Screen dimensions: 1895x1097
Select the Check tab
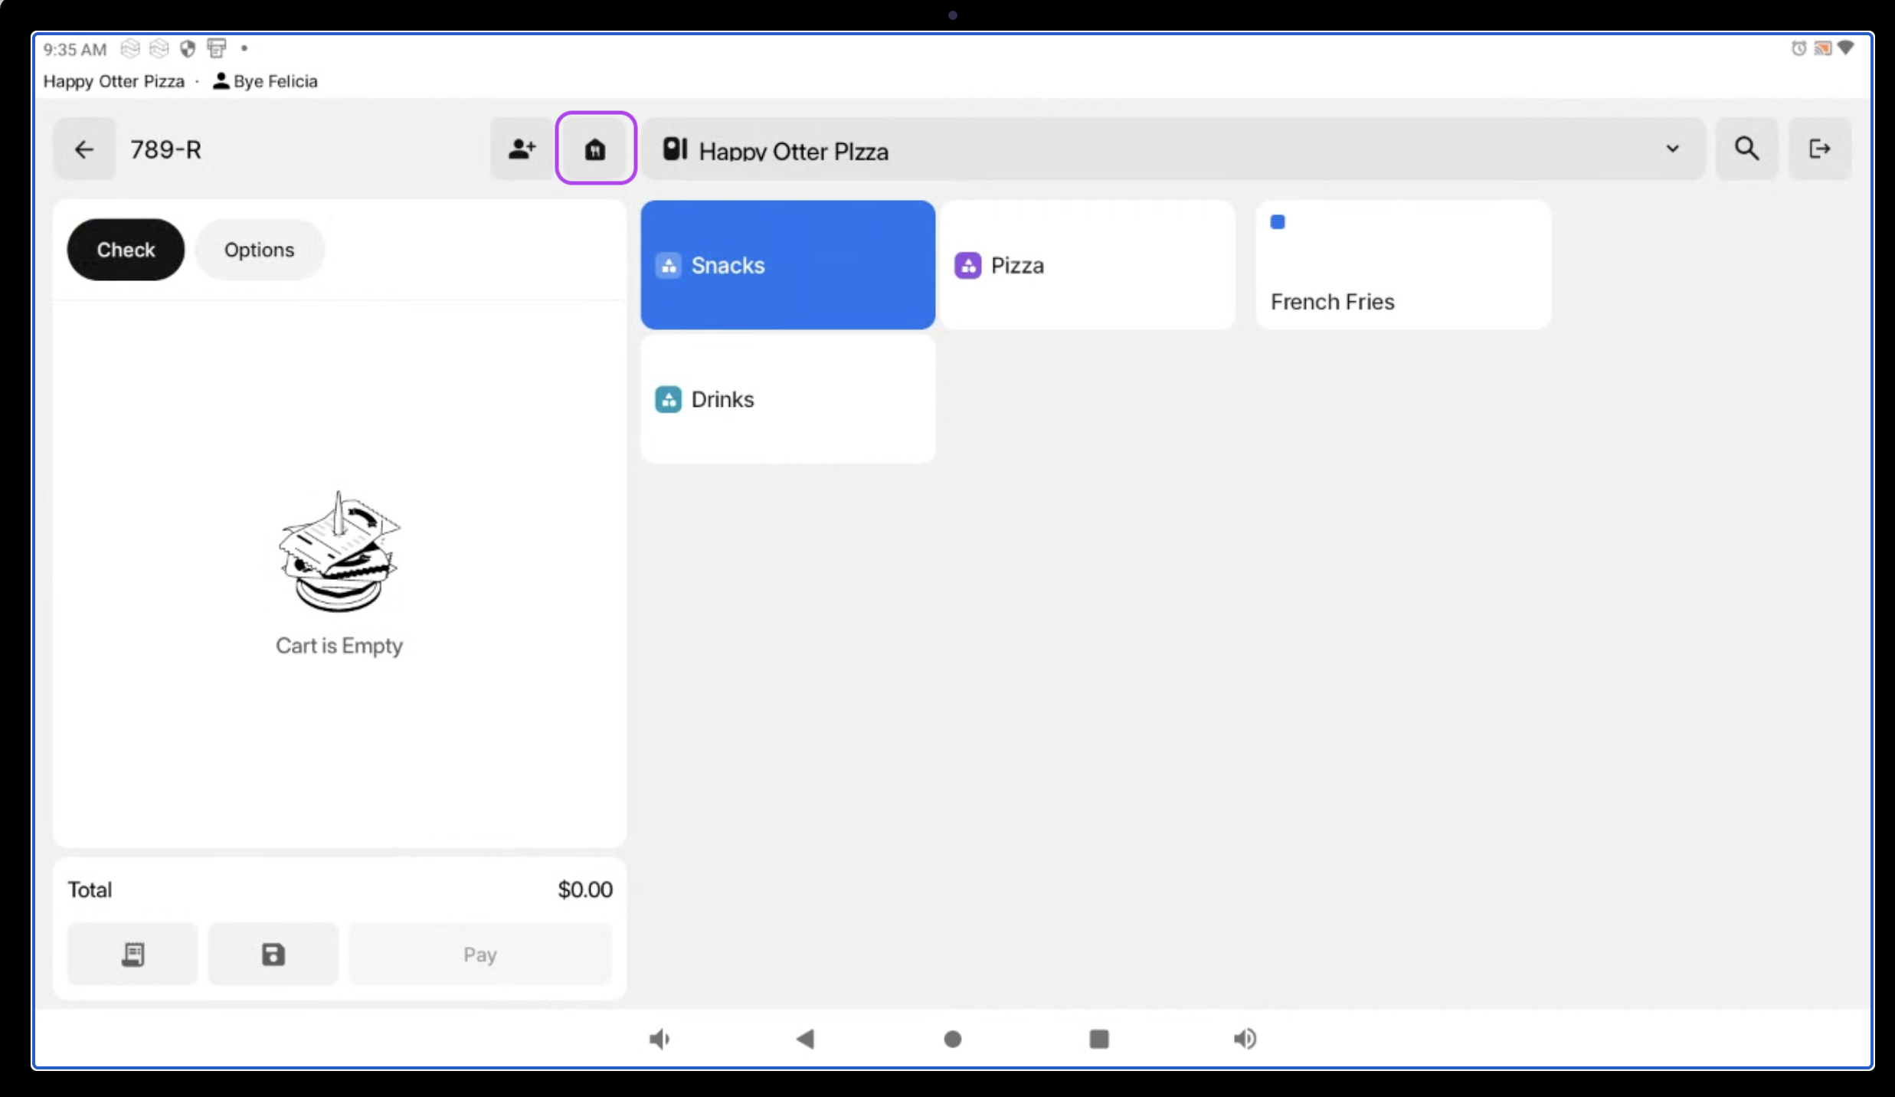click(126, 250)
